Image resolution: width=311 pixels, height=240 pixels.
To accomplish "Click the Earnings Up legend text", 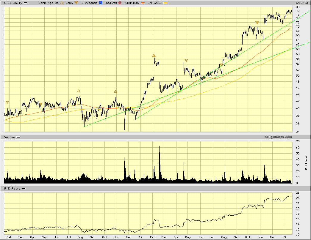I will pos(49,3).
